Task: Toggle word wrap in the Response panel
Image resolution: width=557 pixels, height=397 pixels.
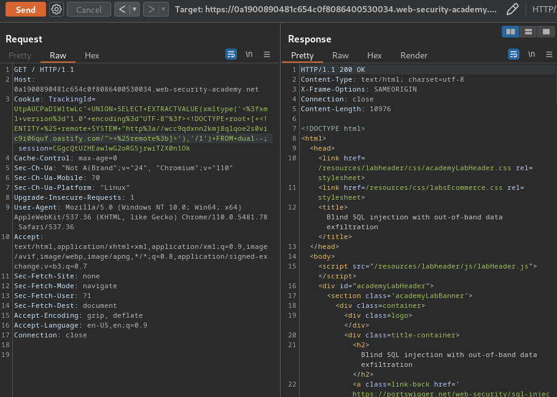Action: 513,54
